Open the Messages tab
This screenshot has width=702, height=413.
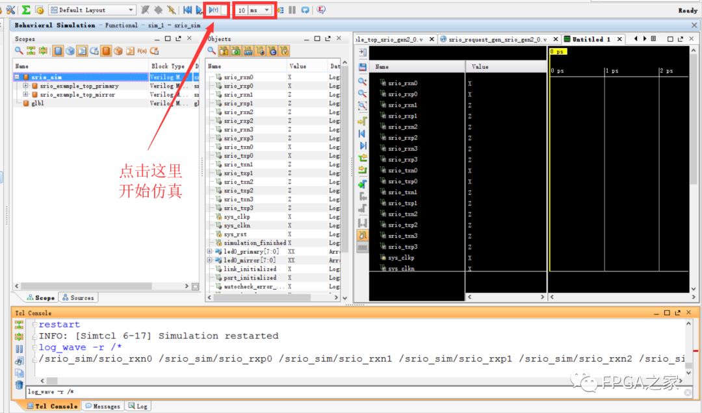(103, 406)
